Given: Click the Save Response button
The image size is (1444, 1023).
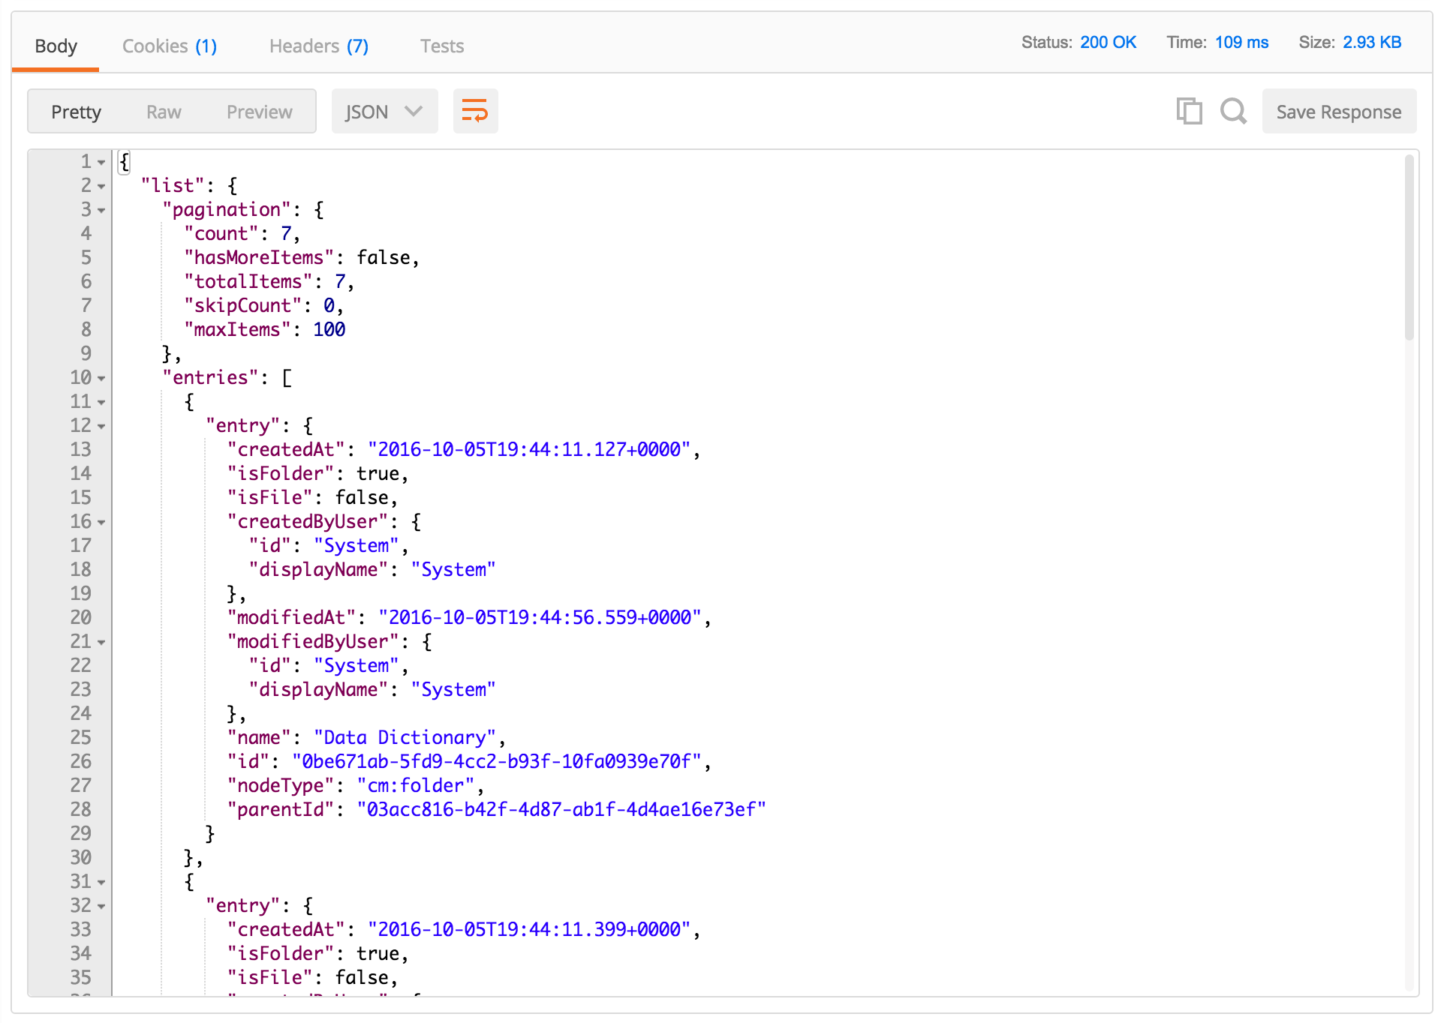Looking at the screenshot, I should [x=1338, y=111].
